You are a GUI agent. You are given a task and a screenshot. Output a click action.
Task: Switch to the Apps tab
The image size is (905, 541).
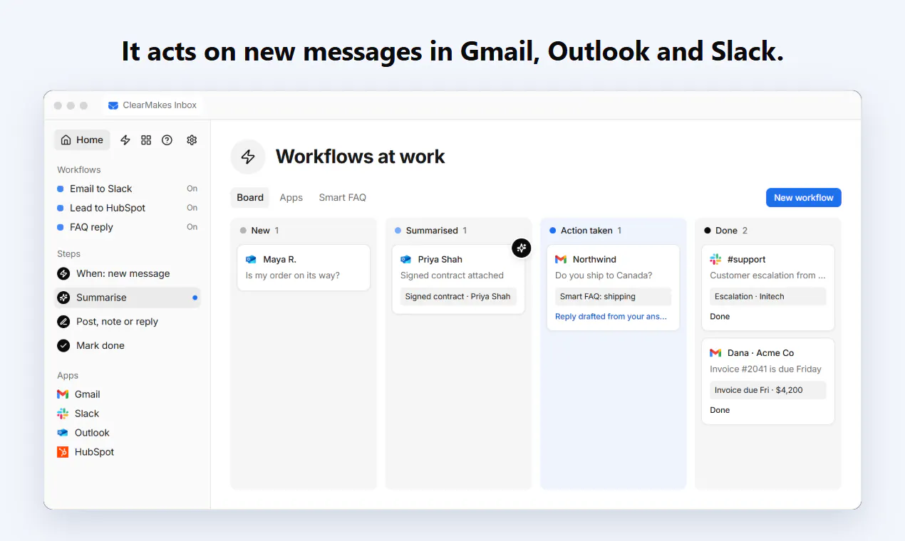click(291, 198)
